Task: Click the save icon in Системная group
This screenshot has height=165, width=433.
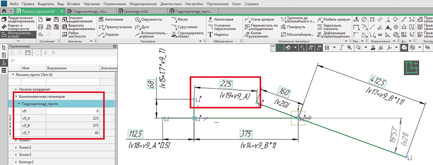Action: click(56, 19)
